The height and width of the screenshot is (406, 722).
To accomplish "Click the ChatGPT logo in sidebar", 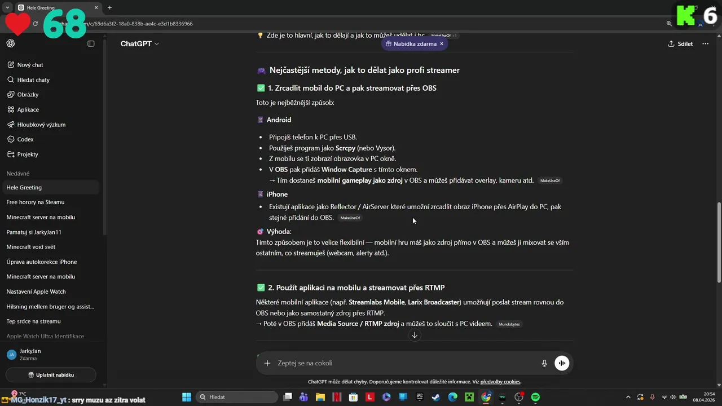I will (11, 43).
